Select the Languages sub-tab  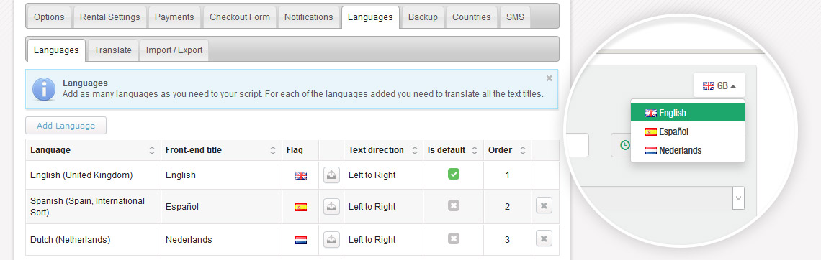pyautogui.click(x=56, y=50)
